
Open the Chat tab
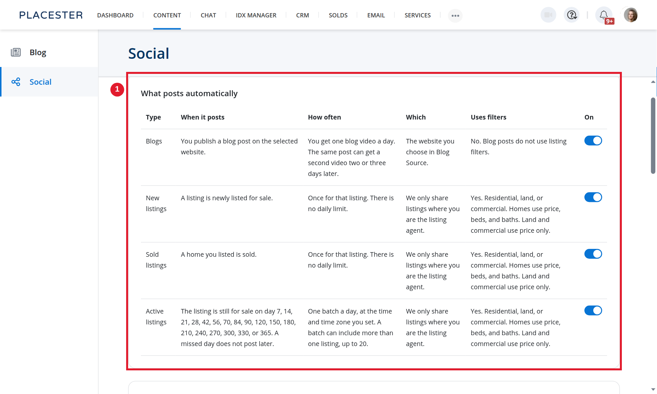click(x=208, y=15)
